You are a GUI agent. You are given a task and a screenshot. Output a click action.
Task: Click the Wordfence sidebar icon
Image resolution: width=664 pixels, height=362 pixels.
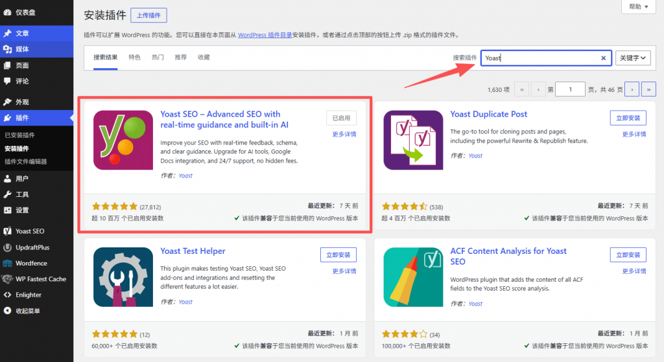[x=7, y=263]
